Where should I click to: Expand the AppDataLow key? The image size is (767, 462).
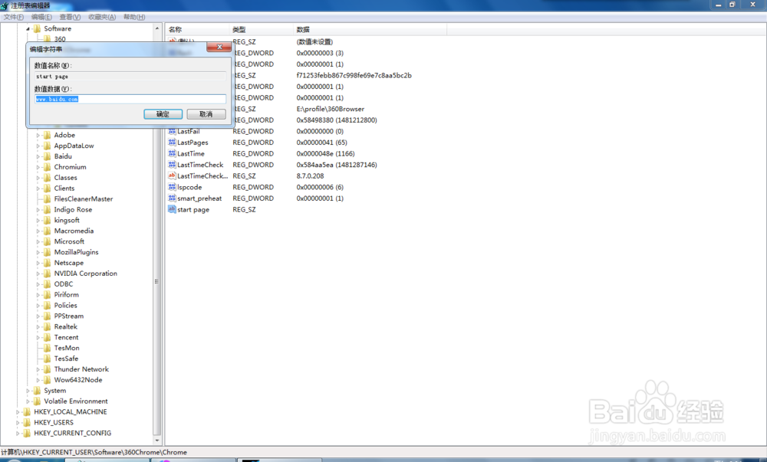[x=38, y=146]
